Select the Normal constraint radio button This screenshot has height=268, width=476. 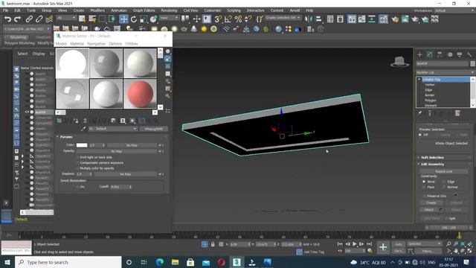click(444, 187)
